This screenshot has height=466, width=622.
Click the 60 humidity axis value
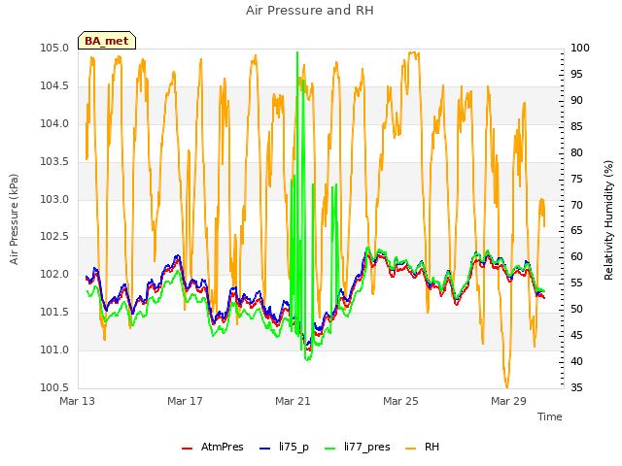576,256
